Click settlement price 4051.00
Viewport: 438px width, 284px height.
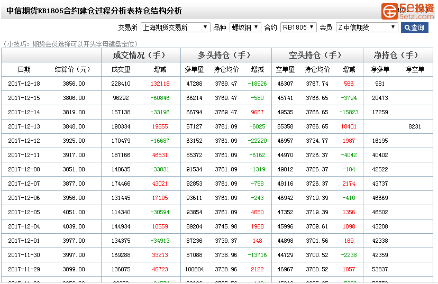[74, 212]
